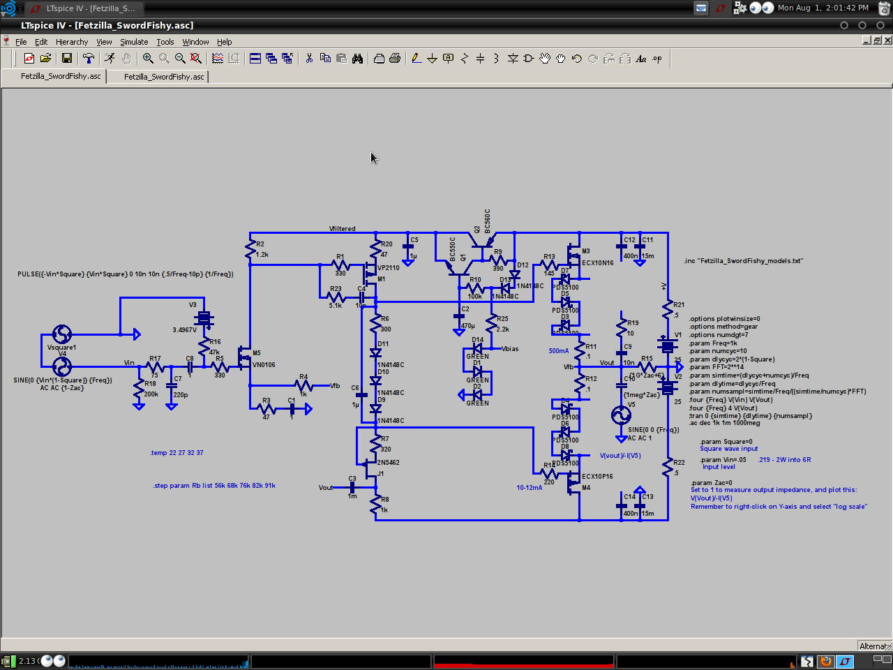Open the Window menu

tap(195, 42)
